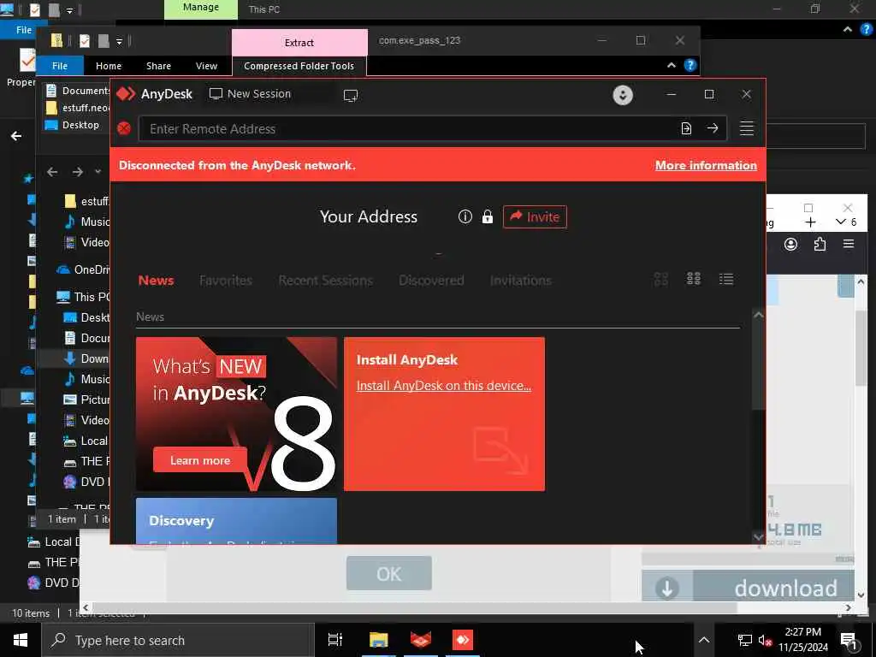Click the network tray icon
876x657 pixels.
(745, 640)
